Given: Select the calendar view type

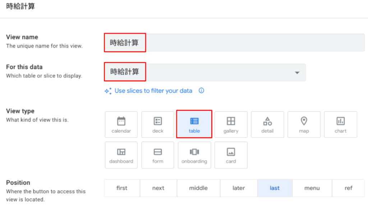Looking at the screenshot, I should pos(121,124).
